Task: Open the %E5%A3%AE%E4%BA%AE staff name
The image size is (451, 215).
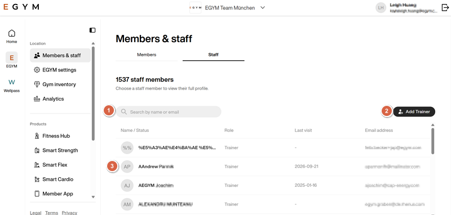Action: tap(177, 148)
